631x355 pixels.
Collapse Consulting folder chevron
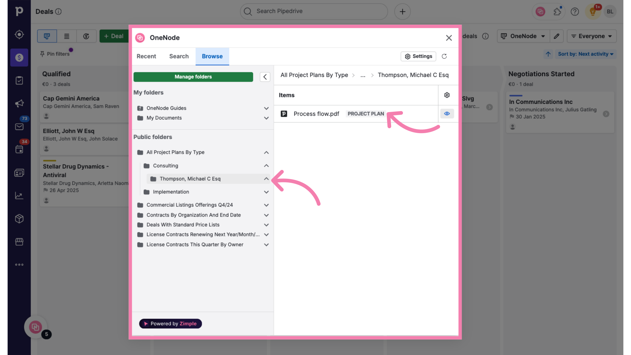[x=266, y=166]
